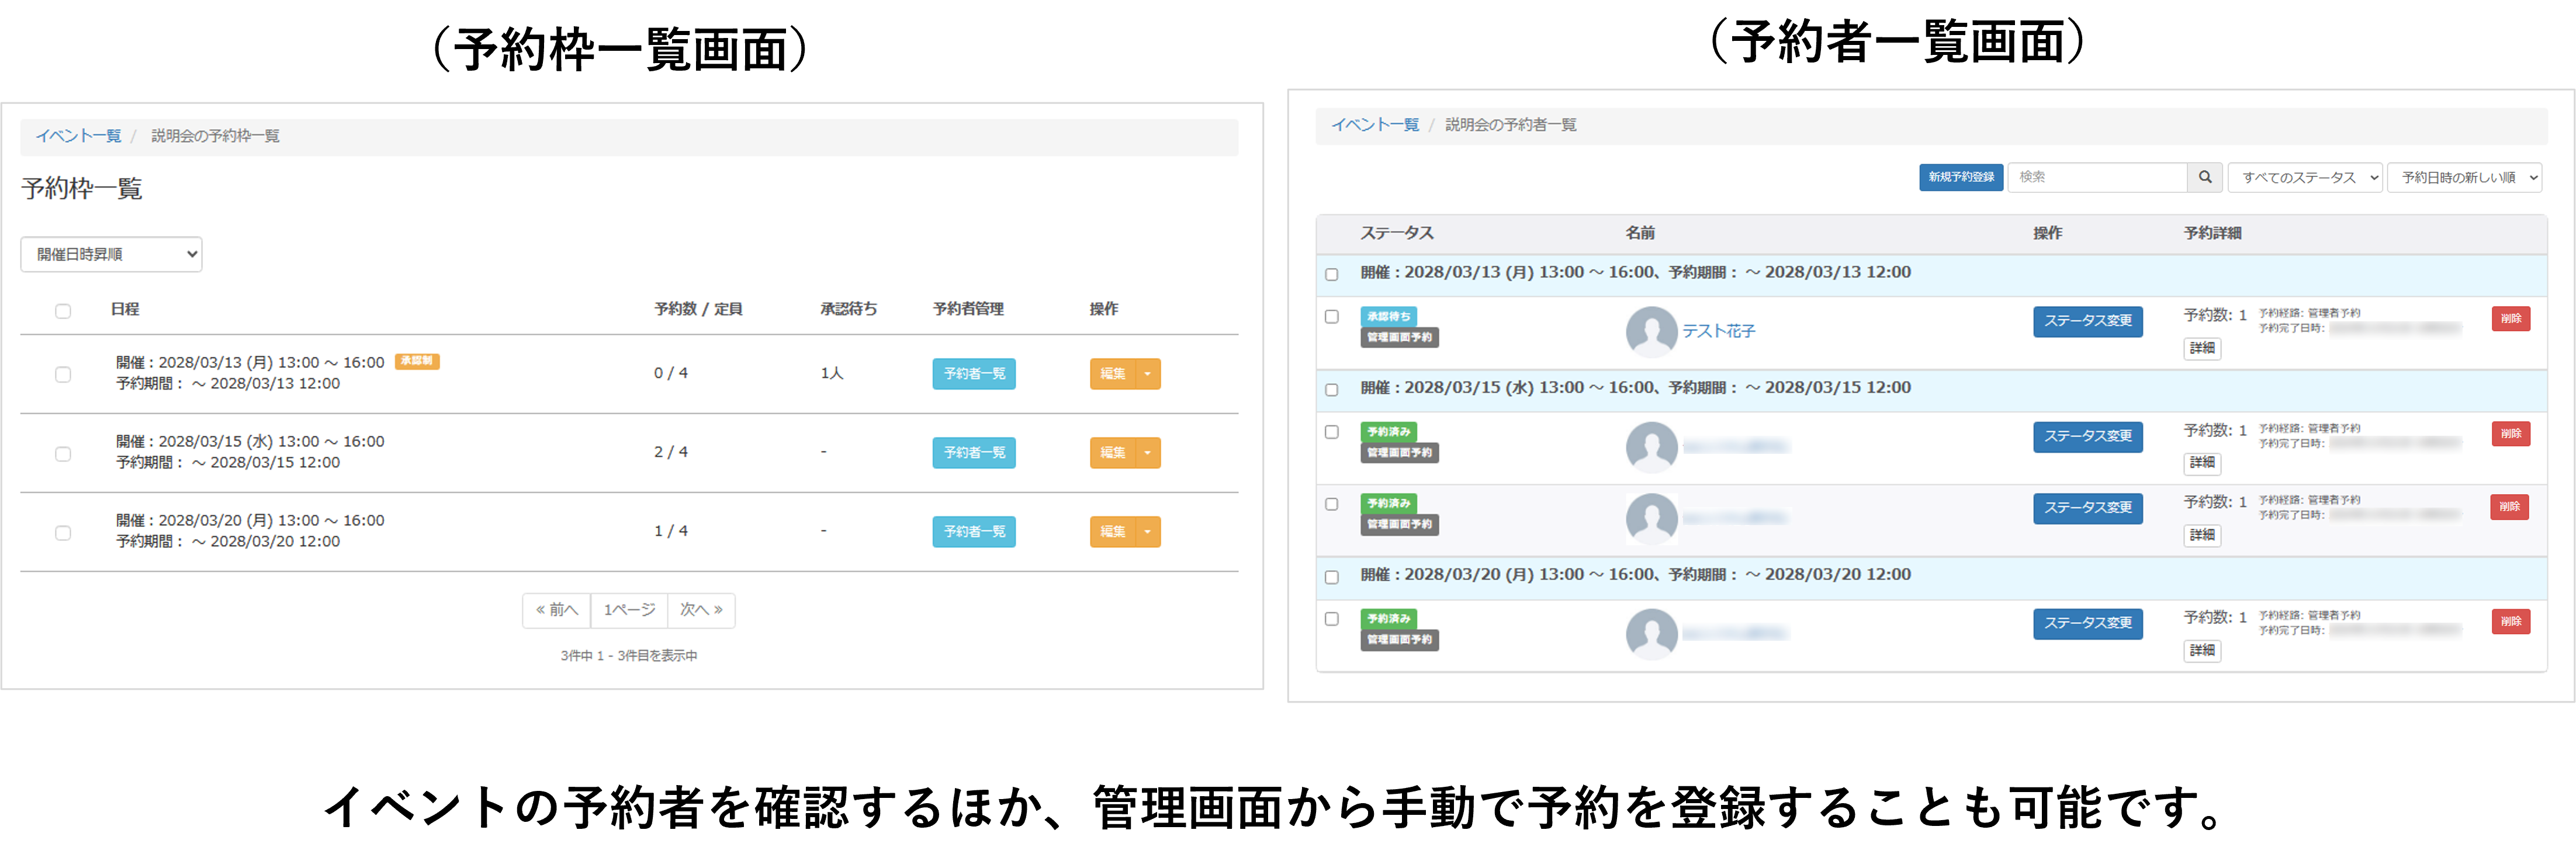Open 予約日時の新しい順 sort dropdown
2576x868 pixels.
pos(2464,177)
